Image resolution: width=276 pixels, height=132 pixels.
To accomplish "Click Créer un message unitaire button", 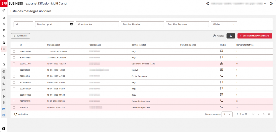I will click(255, 36).
